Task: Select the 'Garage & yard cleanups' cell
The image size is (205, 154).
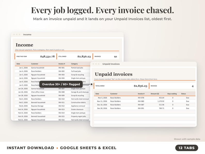Action: tap(80, 92)
